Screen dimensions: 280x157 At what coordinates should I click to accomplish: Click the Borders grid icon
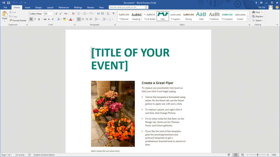click(x=110, y=19)
